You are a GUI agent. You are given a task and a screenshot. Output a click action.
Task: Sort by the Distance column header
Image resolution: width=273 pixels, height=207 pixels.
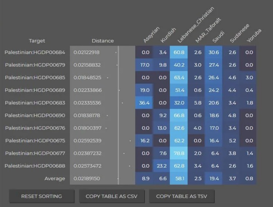click(103, 41)
